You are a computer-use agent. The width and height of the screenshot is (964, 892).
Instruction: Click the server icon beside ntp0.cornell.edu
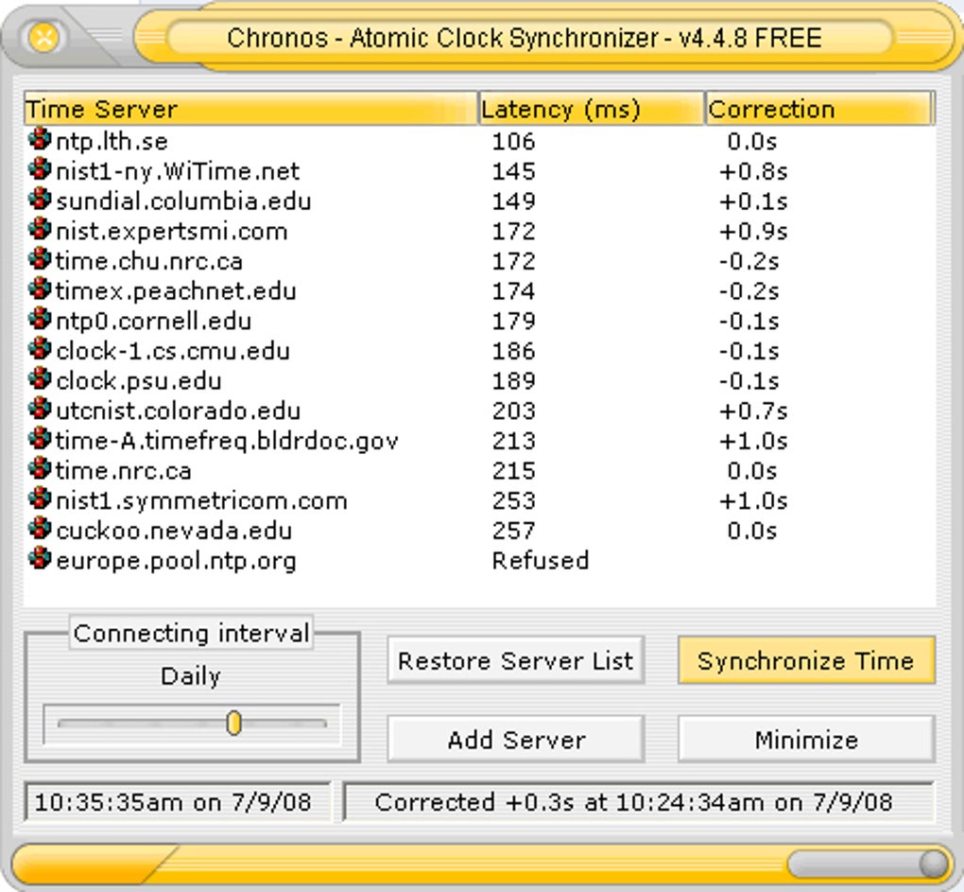point(40,320)
